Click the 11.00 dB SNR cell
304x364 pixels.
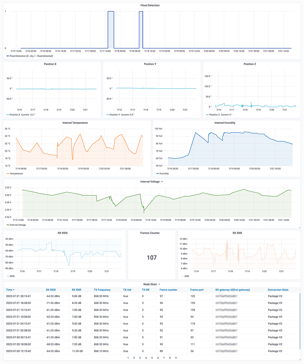click(x=77, y=351)
